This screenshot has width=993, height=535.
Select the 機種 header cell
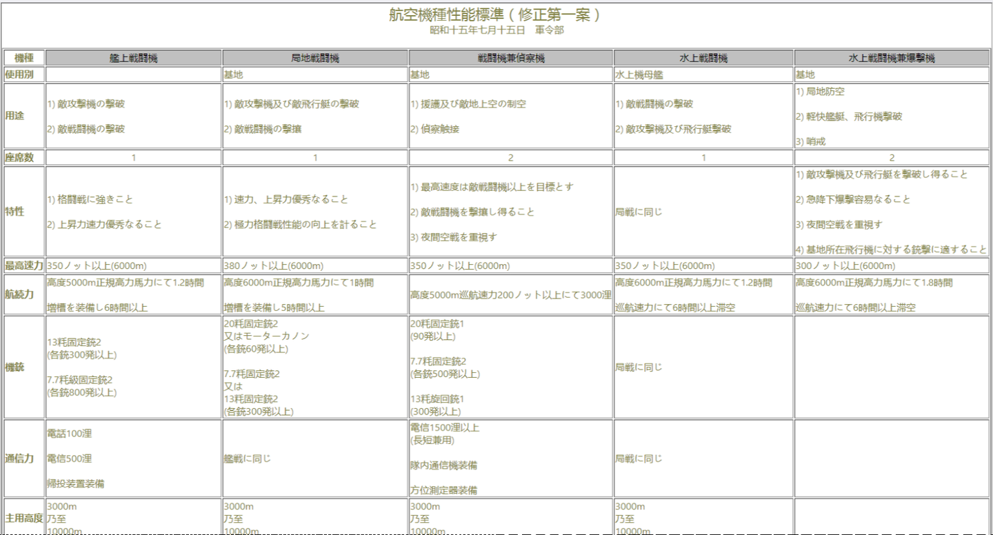[24, 59]
